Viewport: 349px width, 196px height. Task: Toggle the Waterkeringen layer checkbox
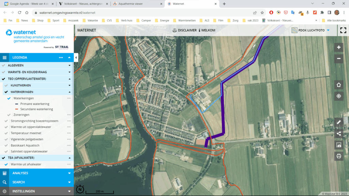(9, 98)
